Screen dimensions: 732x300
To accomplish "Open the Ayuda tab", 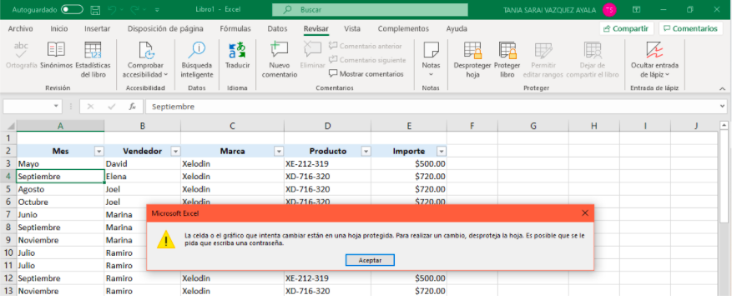I will point(457,28).
